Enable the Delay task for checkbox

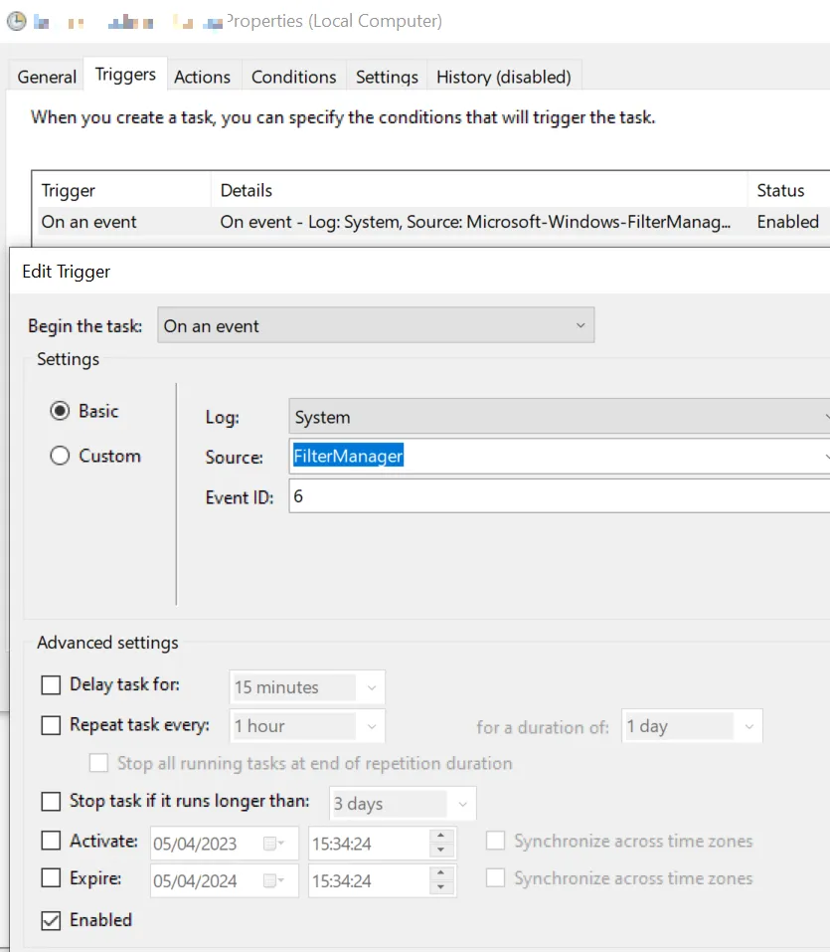click(x=51, y=685)
